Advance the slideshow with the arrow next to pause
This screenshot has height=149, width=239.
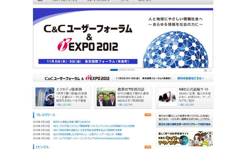coord(210,70)
